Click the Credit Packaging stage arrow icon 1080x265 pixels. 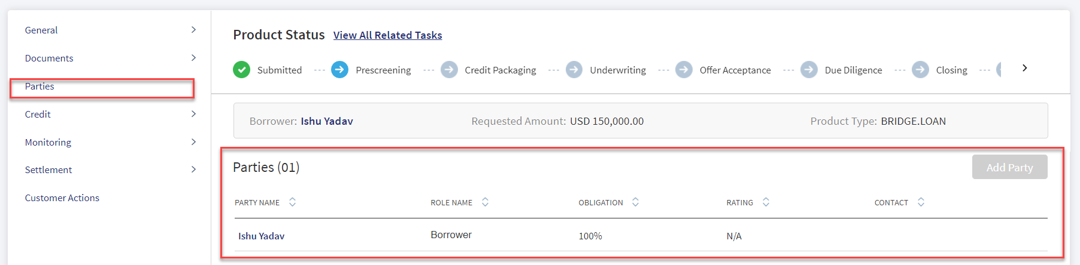tap(449, 70)
